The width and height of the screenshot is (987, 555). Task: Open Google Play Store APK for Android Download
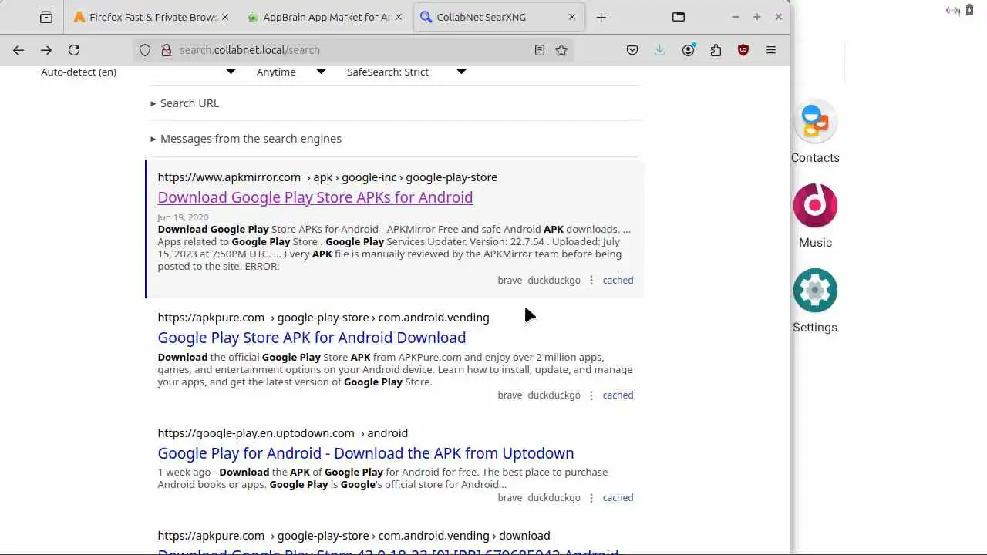312,338
